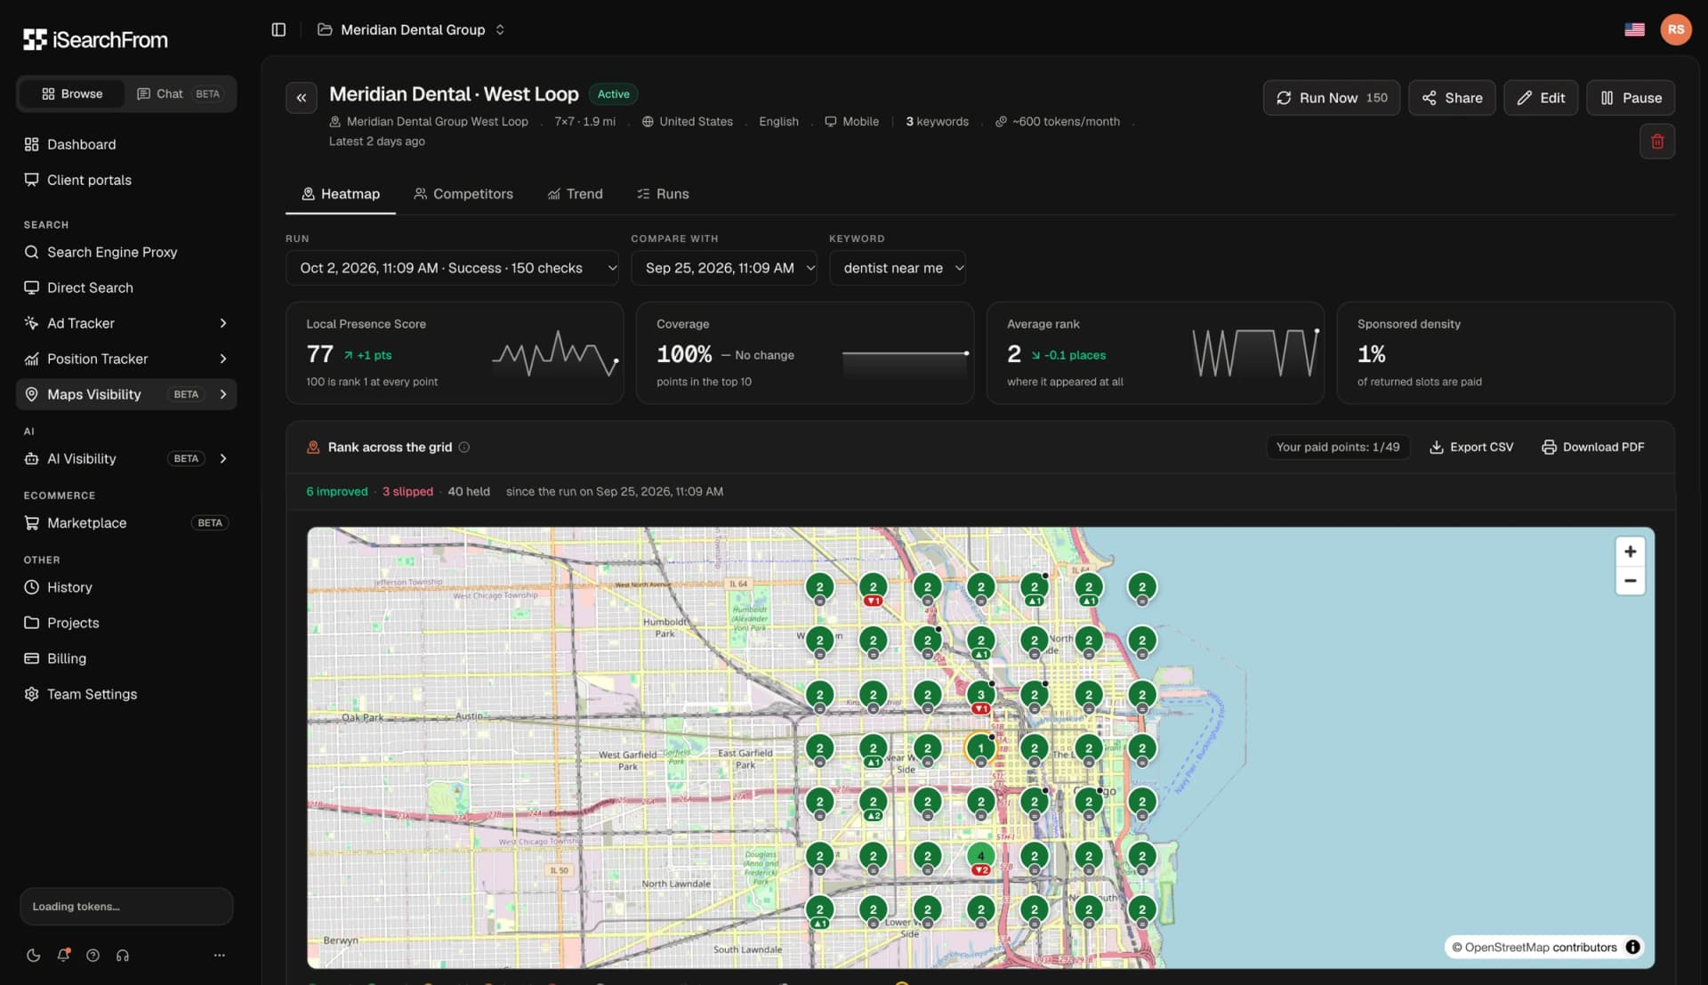The width and height of the screenshot is (1708, 985).
Task: Toggle the sidebar panel icon
Action: (x=278, y=29)
